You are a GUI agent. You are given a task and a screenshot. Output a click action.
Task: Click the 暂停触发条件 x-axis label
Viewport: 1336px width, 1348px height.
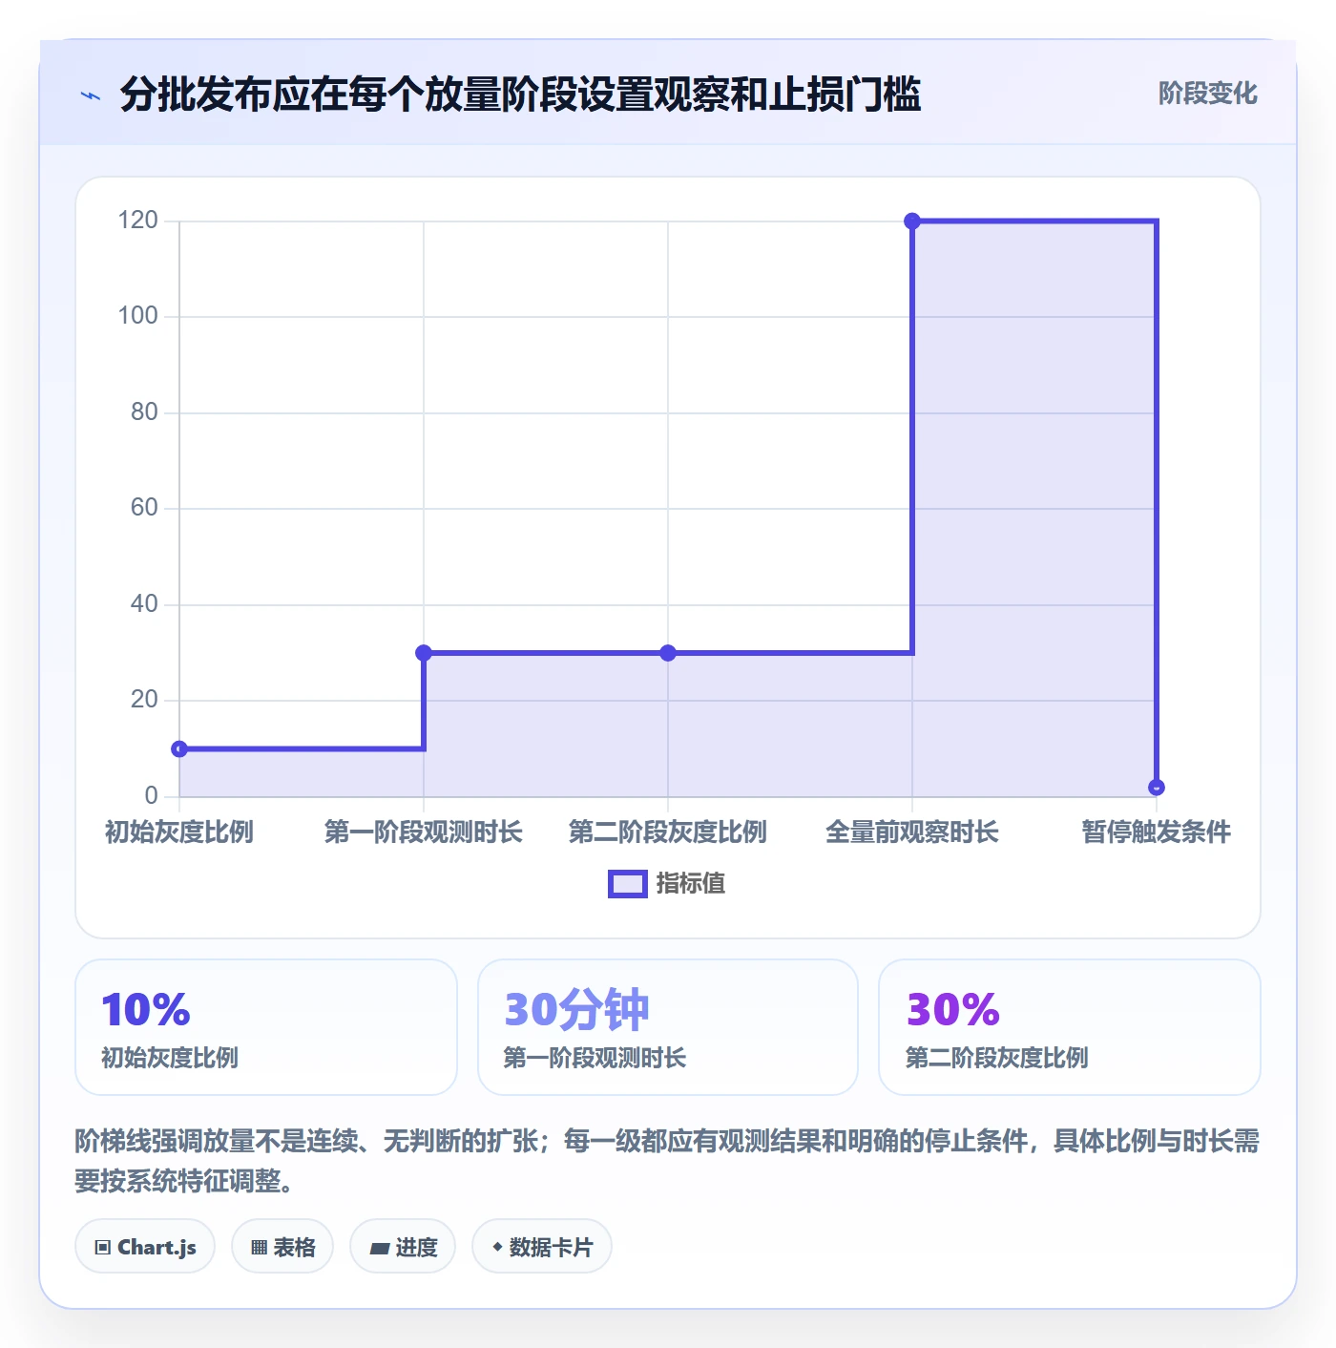click(x=1157, y=832)
